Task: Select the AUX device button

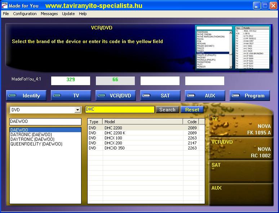Action: coord(205,96)
